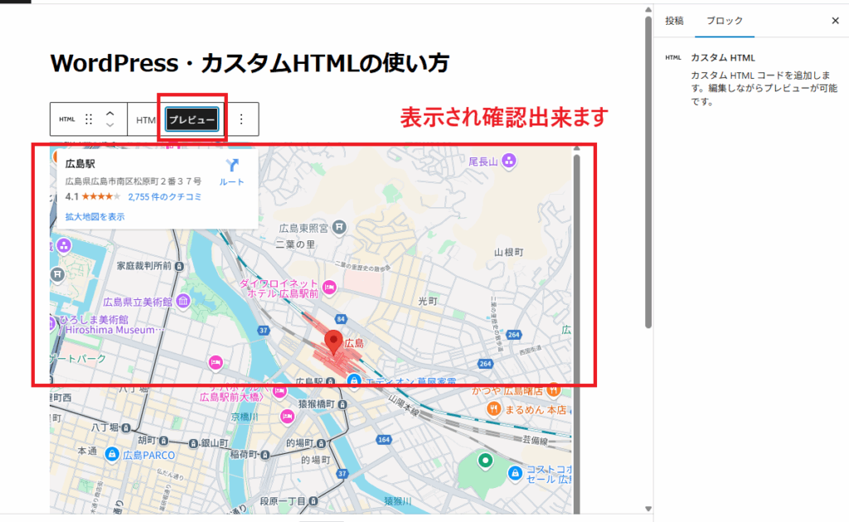Click the route 37 shield near the river
849x522 pixels.
pos(263,330)
